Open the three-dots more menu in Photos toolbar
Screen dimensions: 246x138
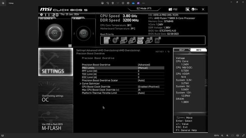coord(143,3)
